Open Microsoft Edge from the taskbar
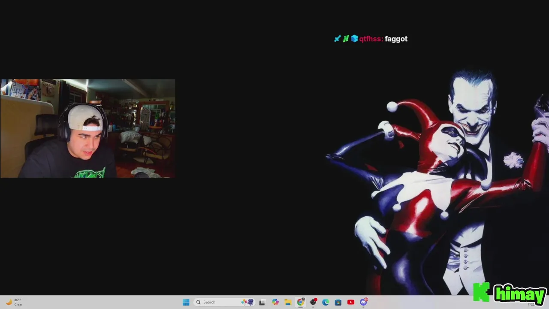Viewport: 549px width, 309px height. (x=326, y=302)
